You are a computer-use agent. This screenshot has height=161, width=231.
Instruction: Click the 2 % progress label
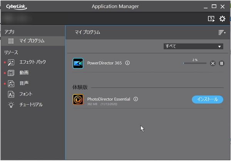(195, 60)
